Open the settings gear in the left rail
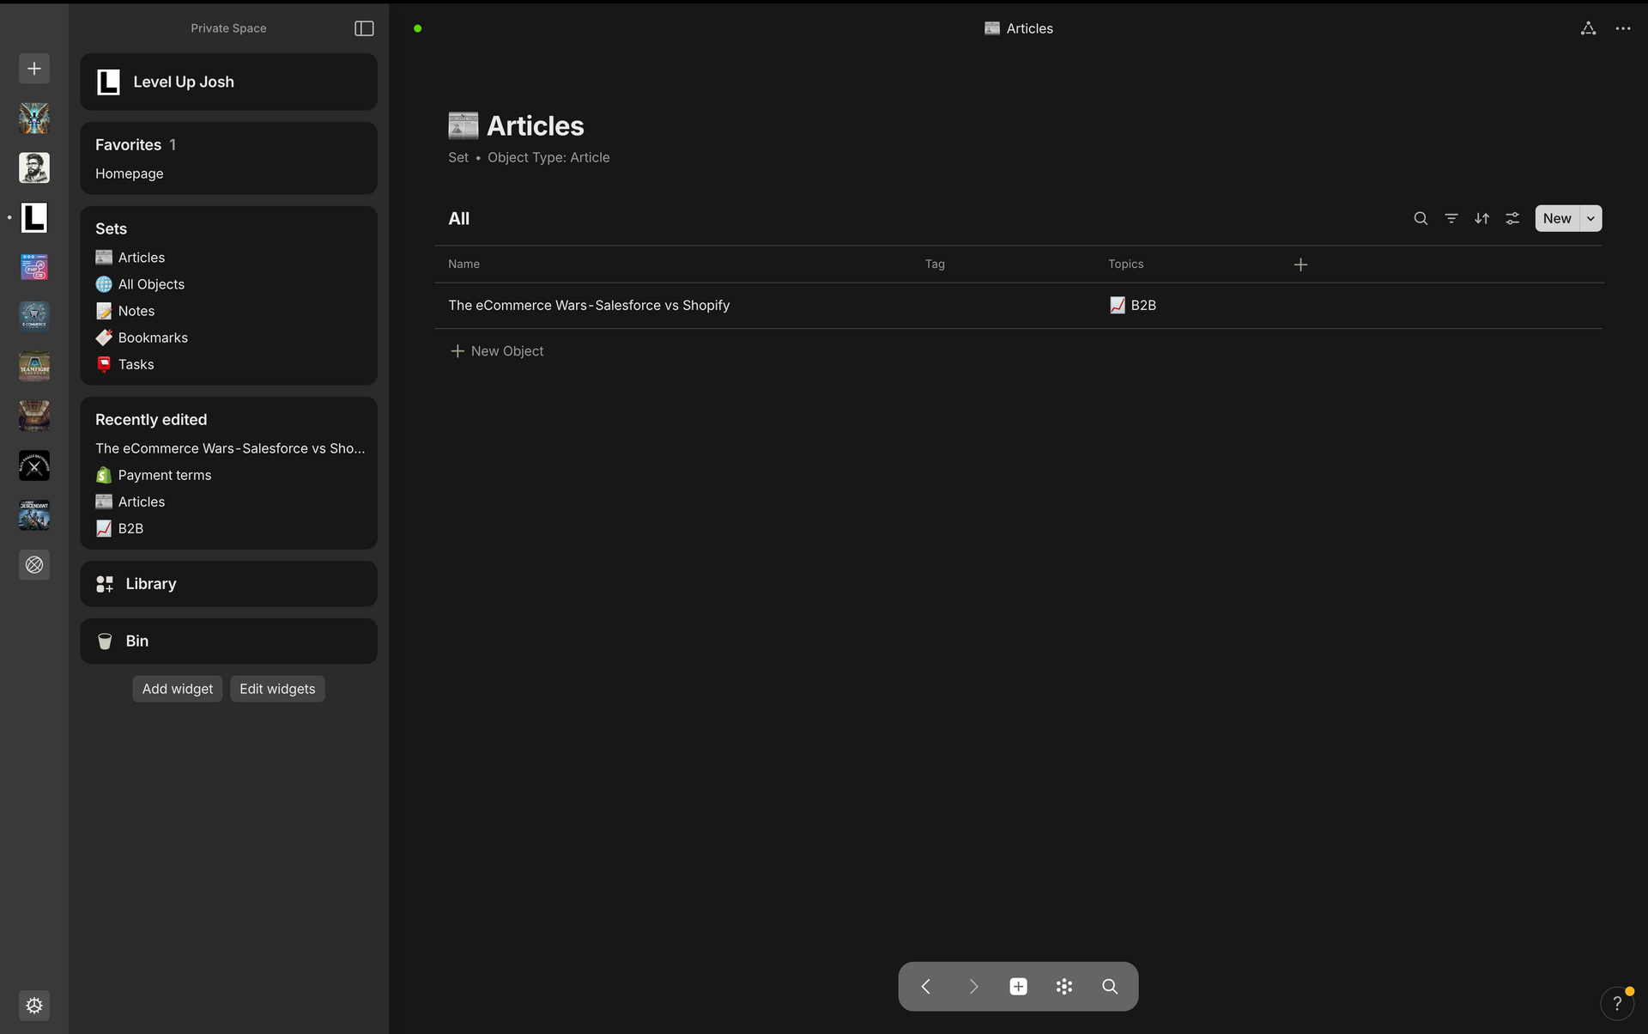This screenshot has width=1648, height=1034. [x=34, y=1005]
